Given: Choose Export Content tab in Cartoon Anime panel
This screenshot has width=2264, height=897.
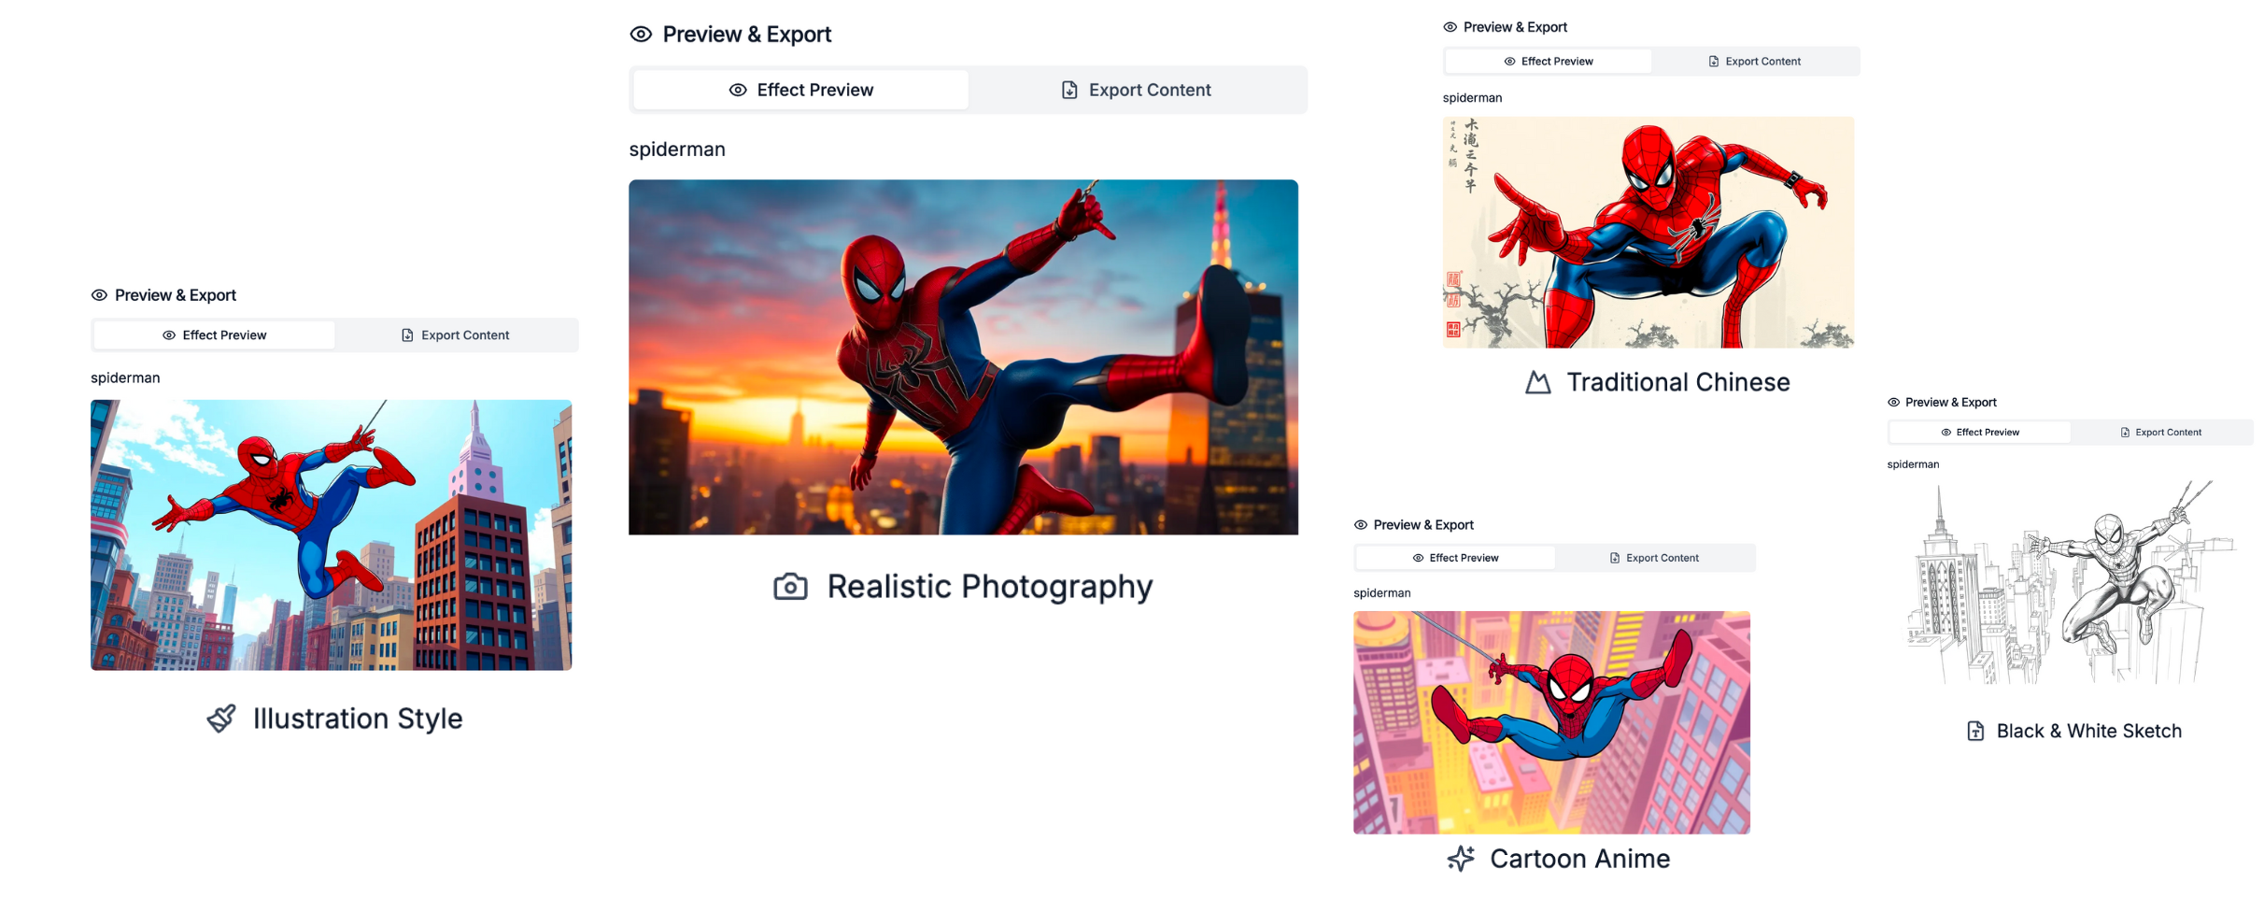Looking at the screenshot, I should (x=1653, y=558).
